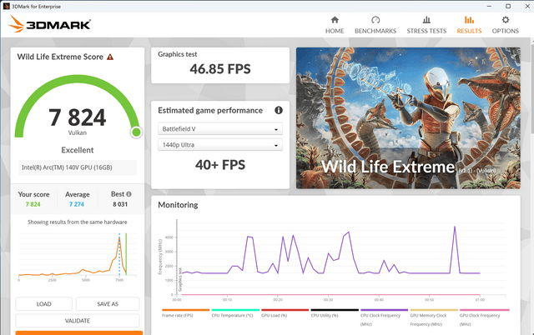This screenshot has width=534, height=335.
Task: Open the Battlefield V game dropdown
Action: click(x=220, y=129)
